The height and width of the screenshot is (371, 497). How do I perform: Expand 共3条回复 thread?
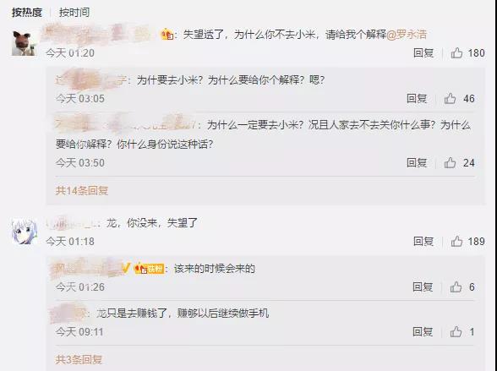[x=79, y=360]
